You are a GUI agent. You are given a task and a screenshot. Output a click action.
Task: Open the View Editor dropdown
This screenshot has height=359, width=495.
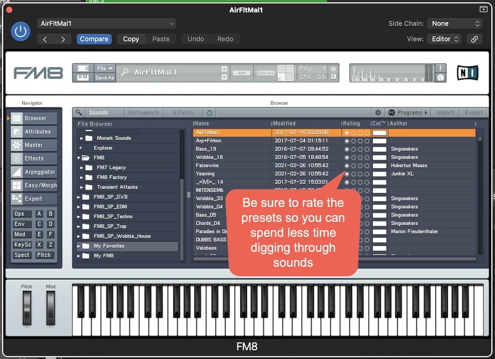click(x=446, y=39)
